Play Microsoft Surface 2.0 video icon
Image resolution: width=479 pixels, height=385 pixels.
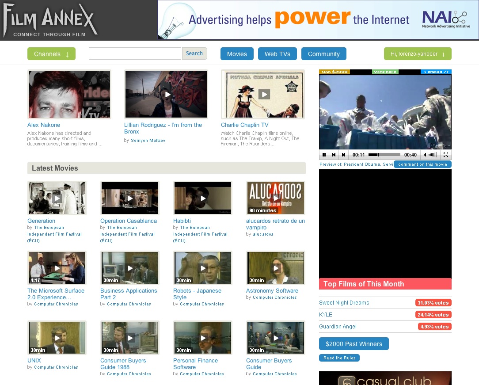57,268
